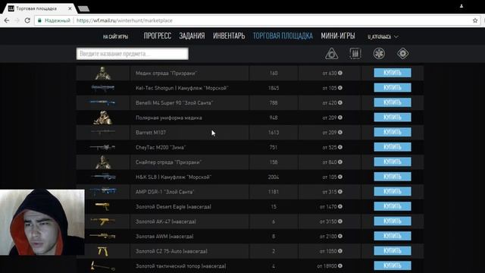Viewport: 485px width, 273px height.
Task: Buy the Полярная униформа медика
Action: [393, 118]
